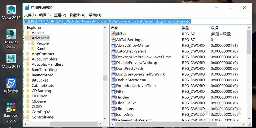Click the AltTabSettings type REG_SZ cell
Image resolution: width=256 pixels, height=128 pixels.
pos(188,40)
